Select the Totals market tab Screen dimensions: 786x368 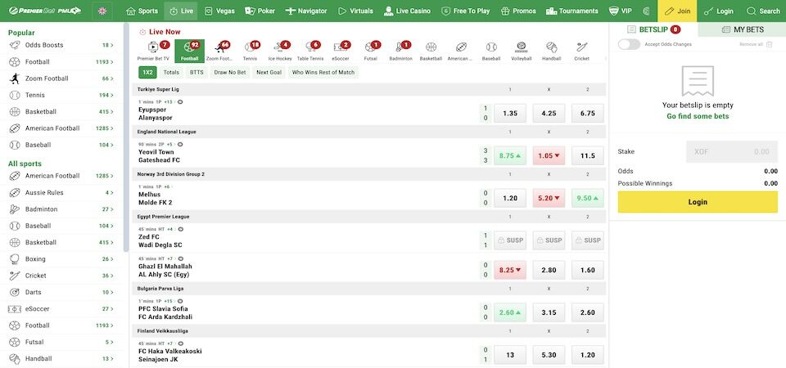[171, 72]
